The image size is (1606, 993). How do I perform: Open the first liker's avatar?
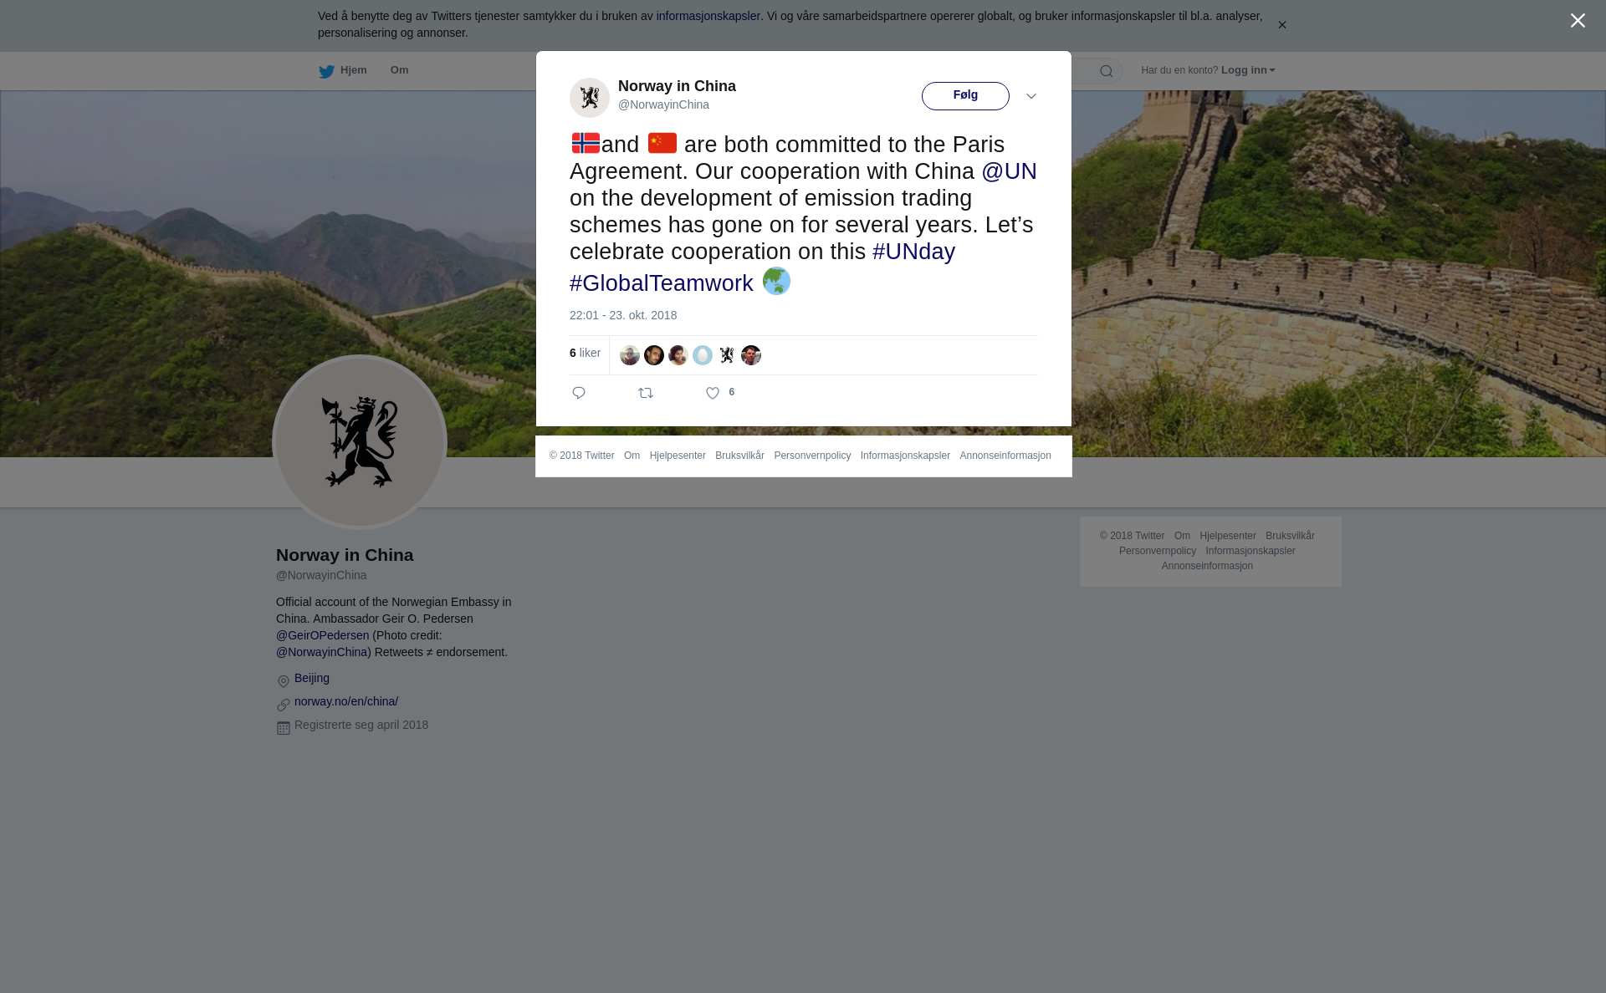pyautogui.click(x=630, y=355)
